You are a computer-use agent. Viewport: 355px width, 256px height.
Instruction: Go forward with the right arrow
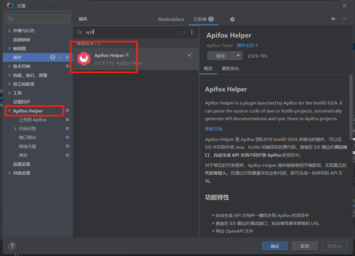point(343,19)
